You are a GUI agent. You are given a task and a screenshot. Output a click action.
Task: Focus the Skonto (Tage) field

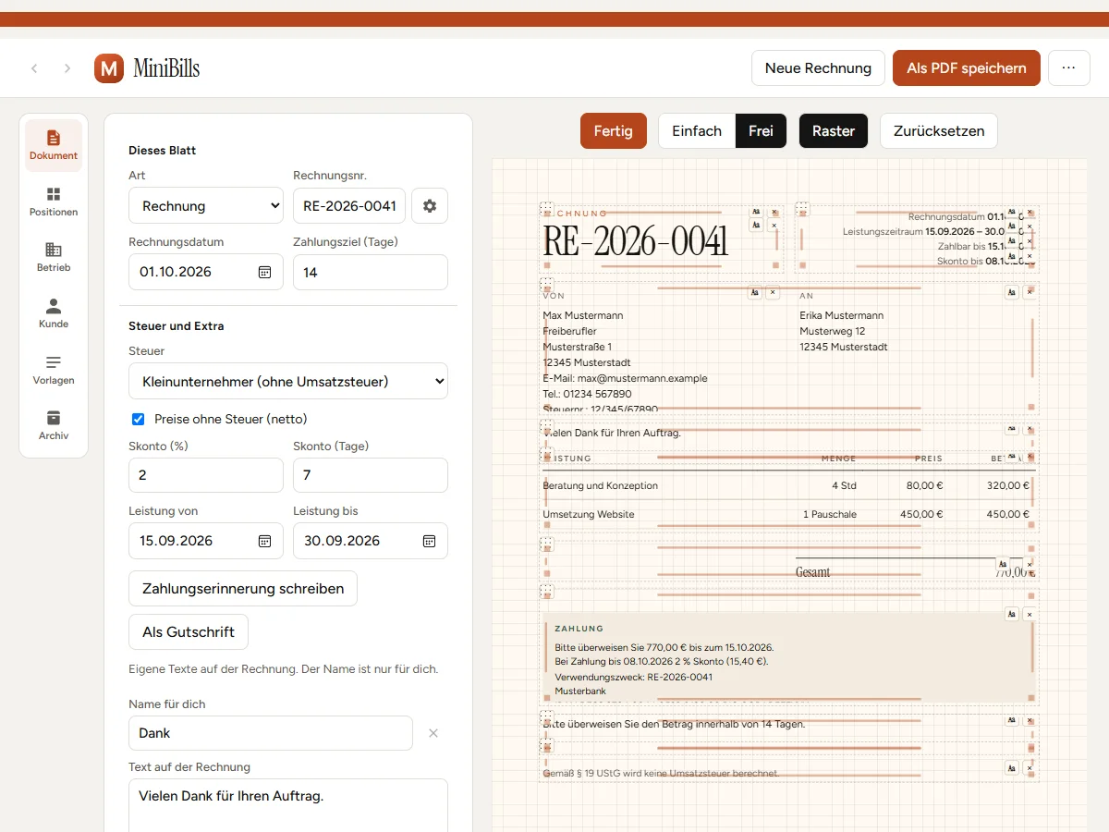(371, 475)
